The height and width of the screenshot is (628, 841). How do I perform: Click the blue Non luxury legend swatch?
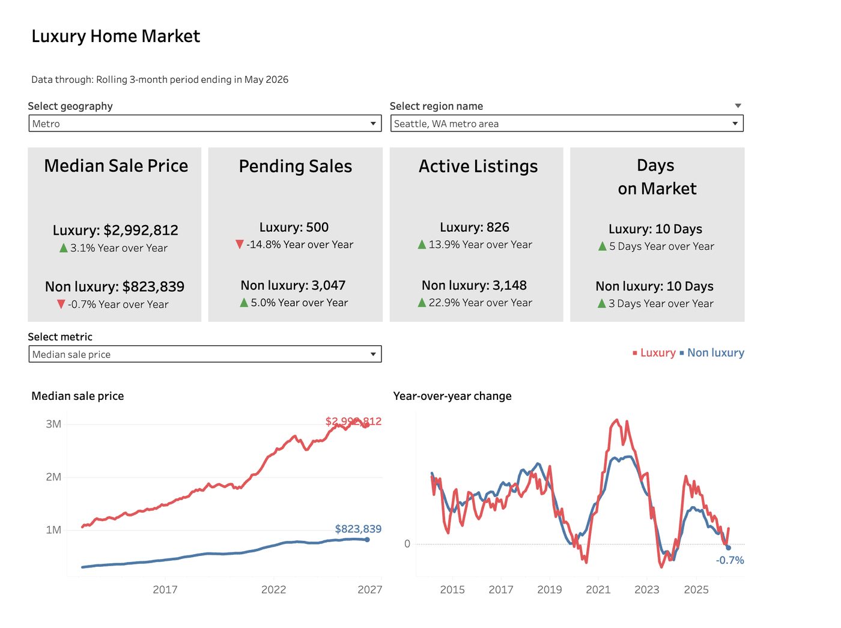pyautogui.click(x=682, y=353)
